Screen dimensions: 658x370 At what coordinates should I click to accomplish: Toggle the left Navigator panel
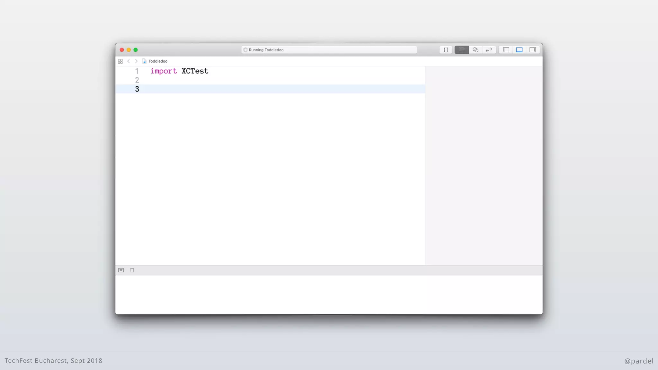pyautogui.click(x=506, y=50)
